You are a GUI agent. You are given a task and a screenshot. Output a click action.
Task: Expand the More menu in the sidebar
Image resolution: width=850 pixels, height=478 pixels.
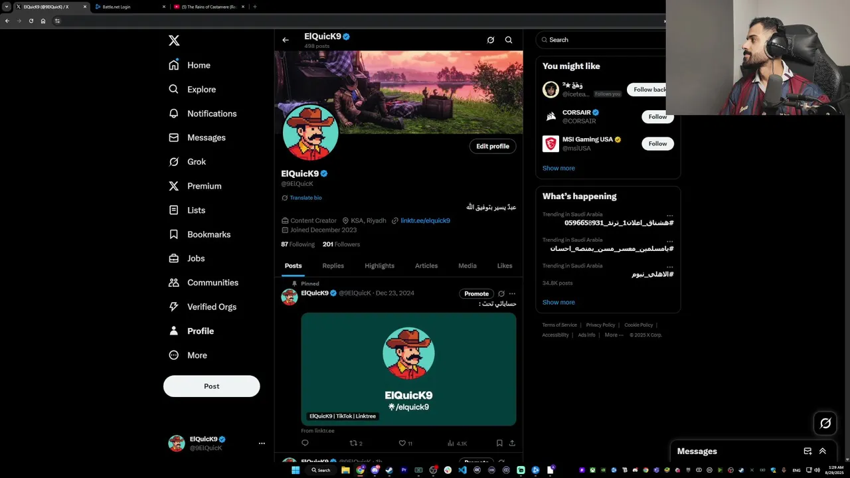pyautogui.click(x=188, y=355)
